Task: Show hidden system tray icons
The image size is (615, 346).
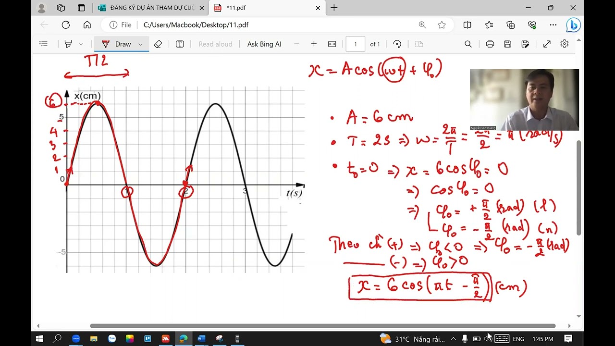Action: point(453,339)
